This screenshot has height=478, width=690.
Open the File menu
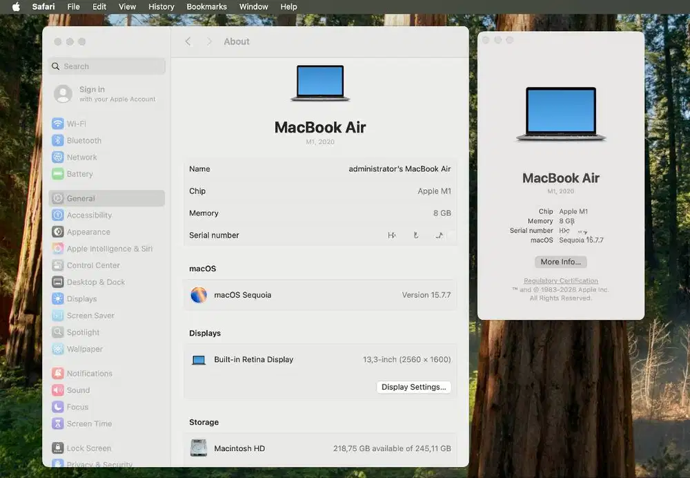tap(74, 7)
